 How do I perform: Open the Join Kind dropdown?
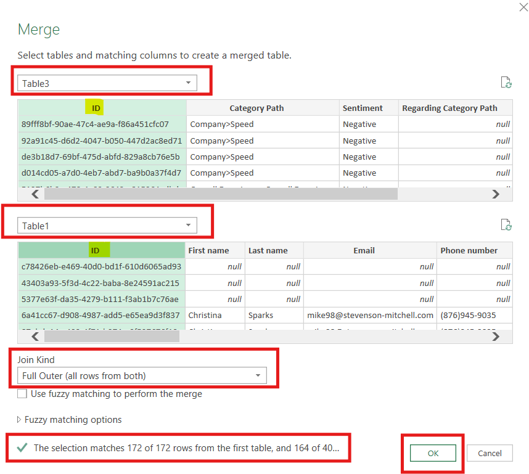click(x=142, y=375)
